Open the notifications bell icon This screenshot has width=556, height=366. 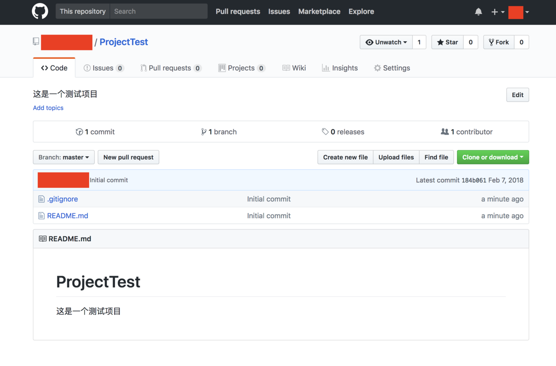click(x=478, y=12)
